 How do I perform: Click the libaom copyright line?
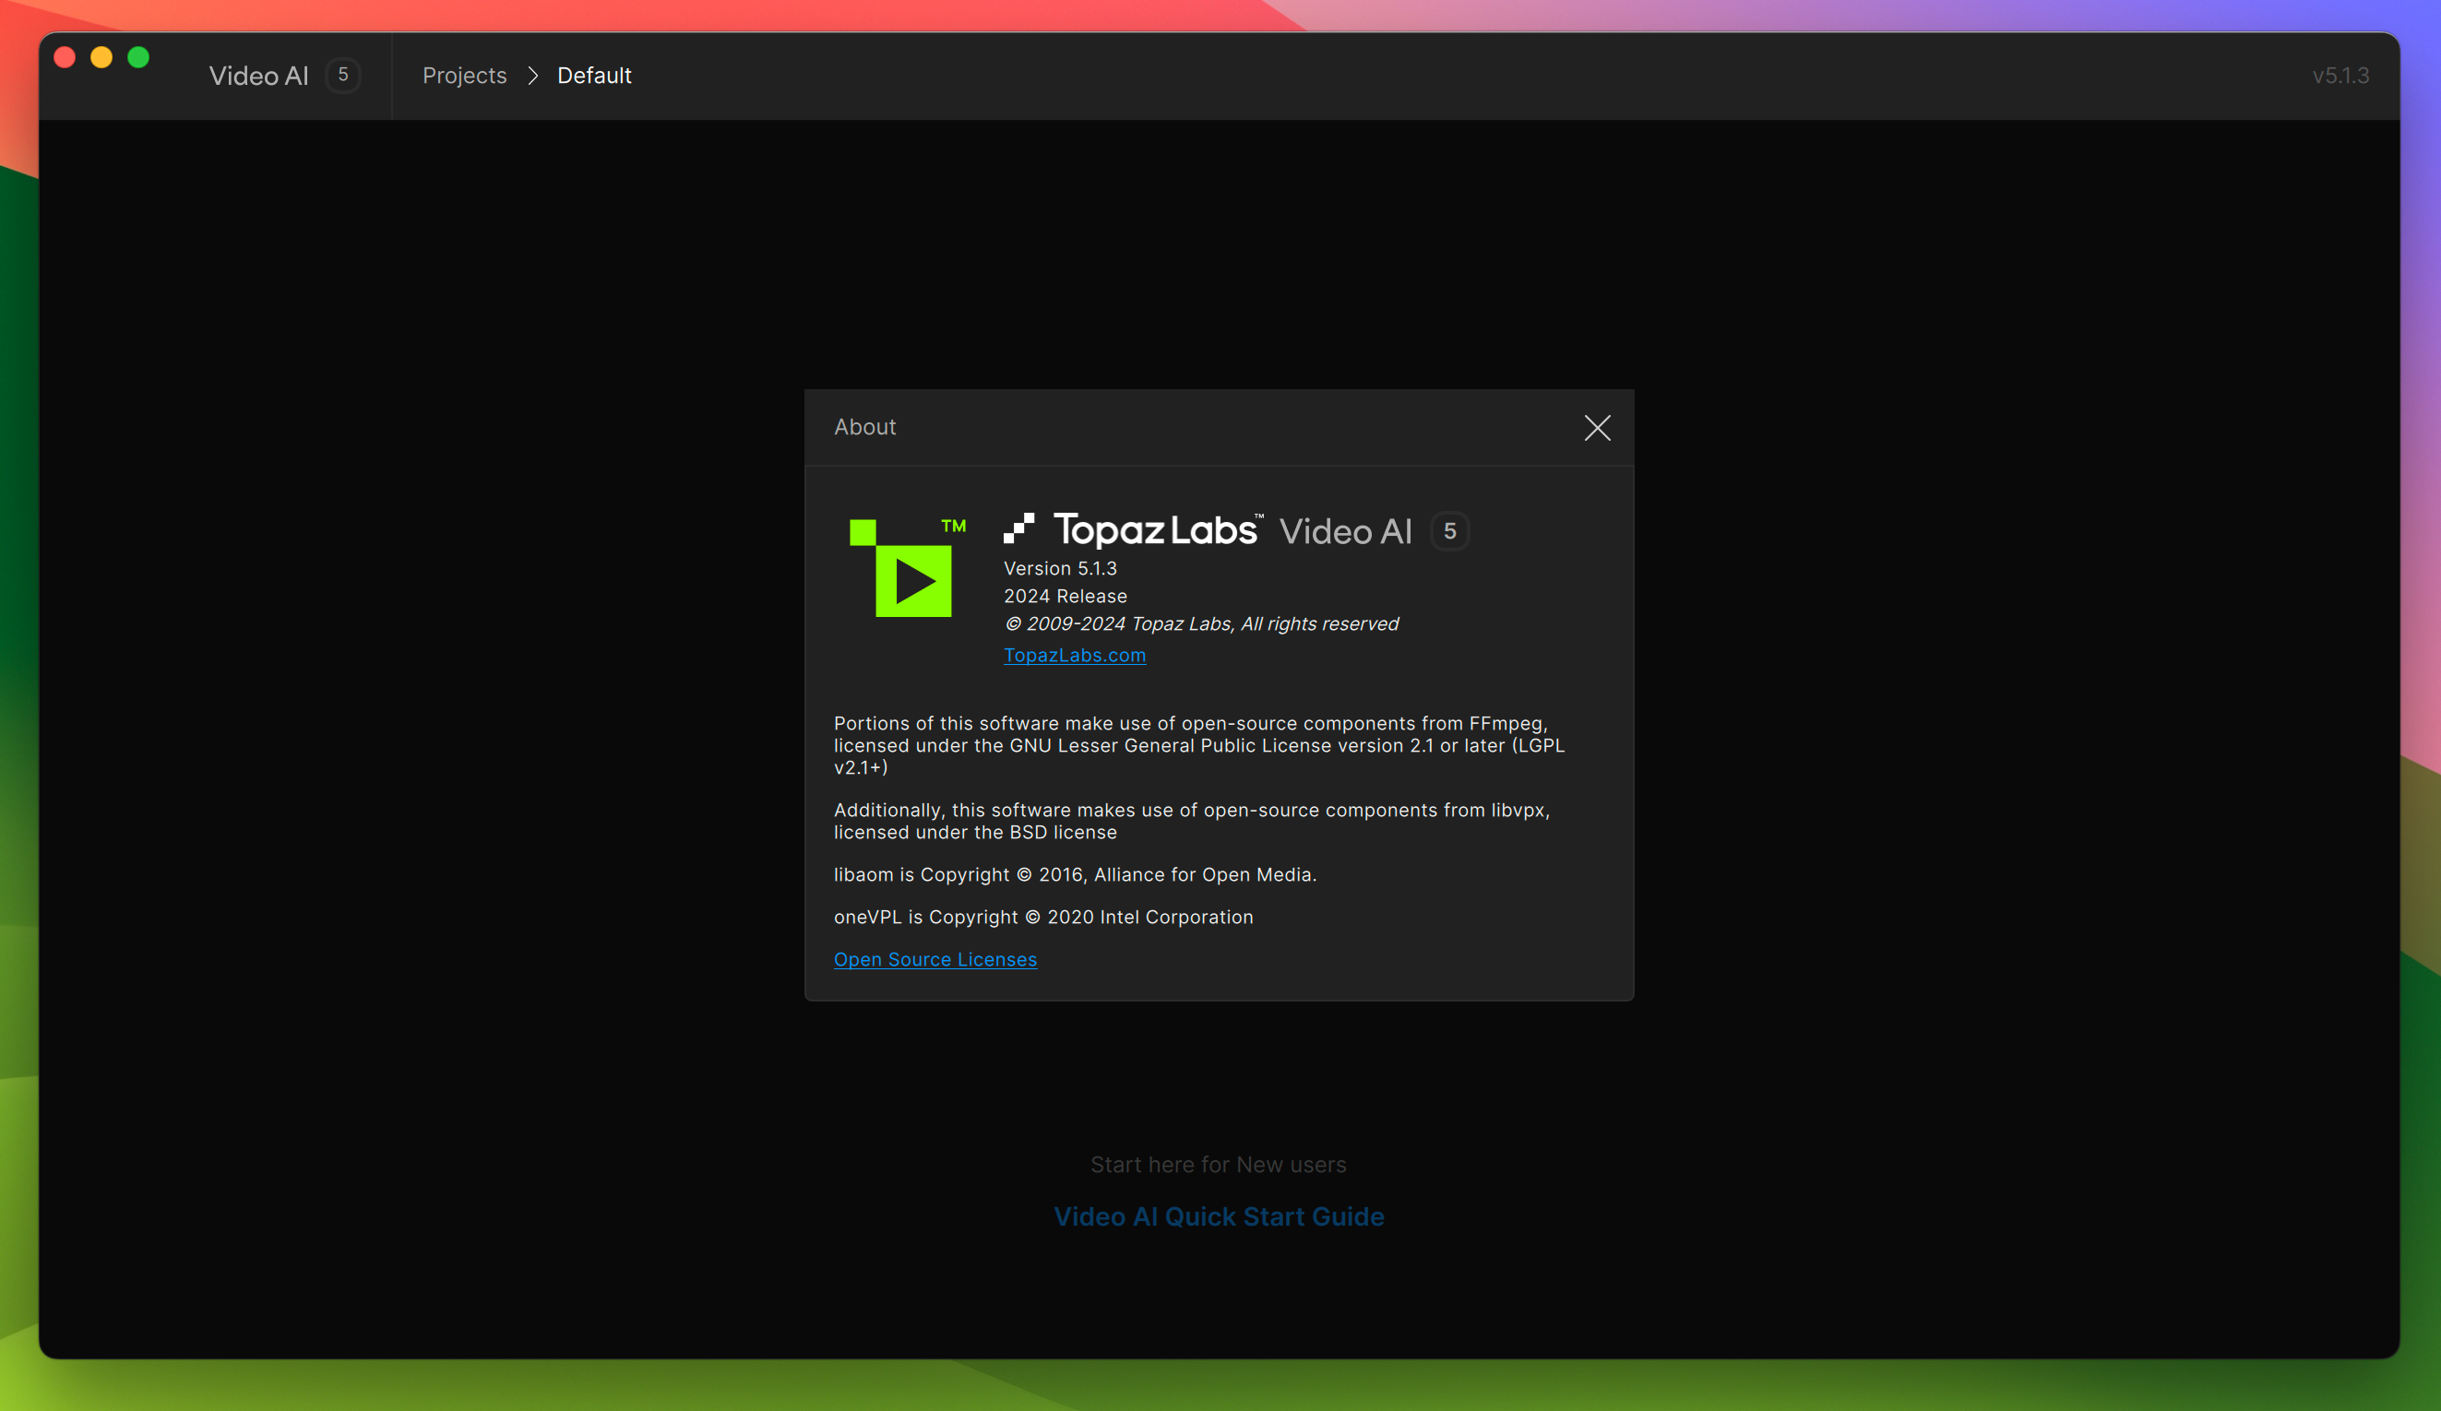click(1074, 874)
